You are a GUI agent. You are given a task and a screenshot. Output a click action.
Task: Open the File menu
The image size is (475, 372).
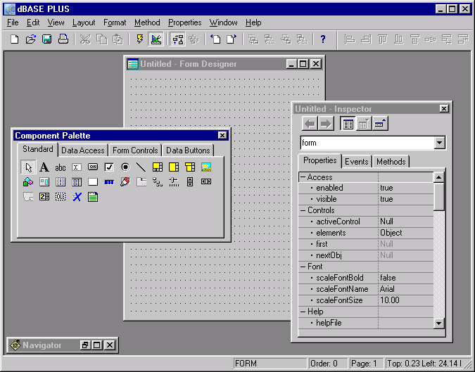(13, 23)
